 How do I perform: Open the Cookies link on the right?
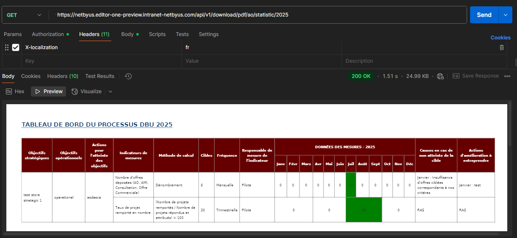point(500,38)
